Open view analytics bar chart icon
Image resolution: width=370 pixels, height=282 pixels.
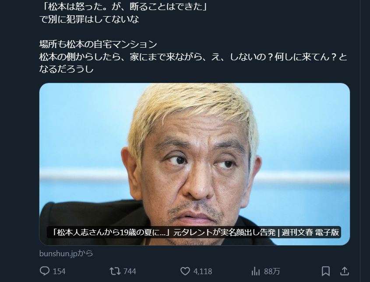[256, 272]
